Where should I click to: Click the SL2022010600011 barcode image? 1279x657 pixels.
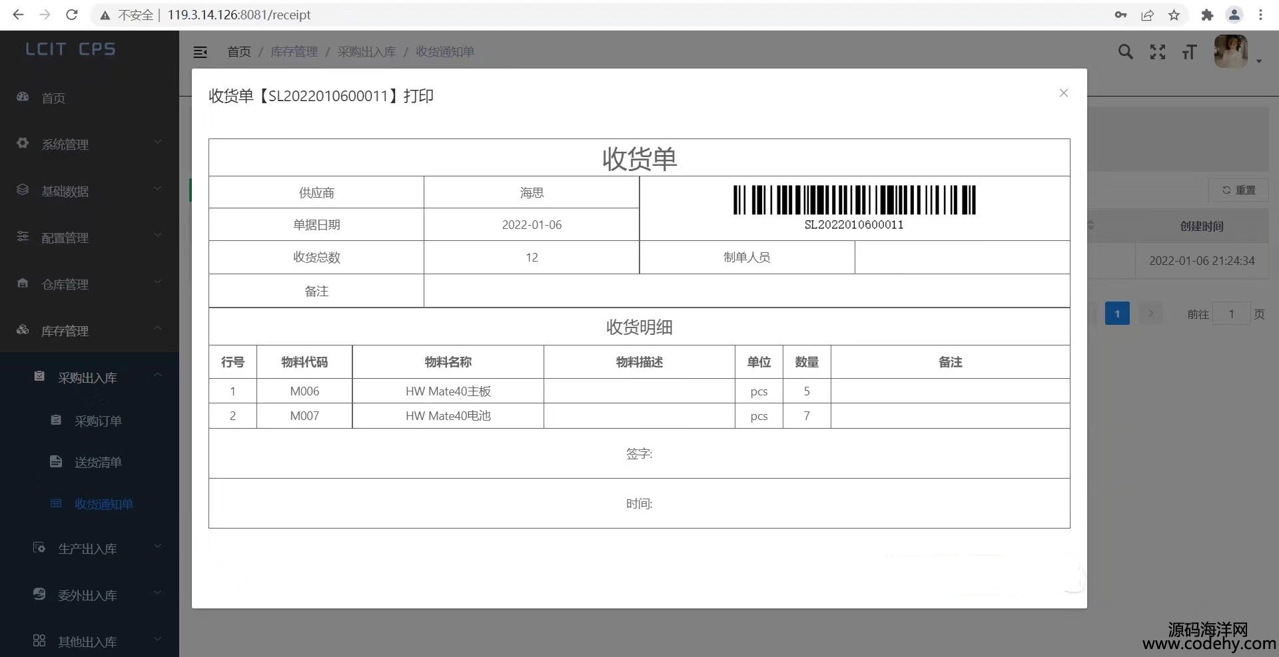pos(854,208)
